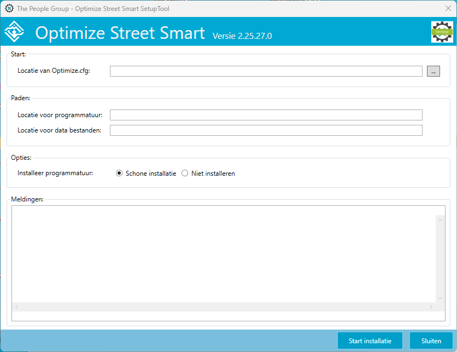Focus the Locatie van Optimize.cfg input field
This screenshot has height=352, width=457.
(266, 71)
